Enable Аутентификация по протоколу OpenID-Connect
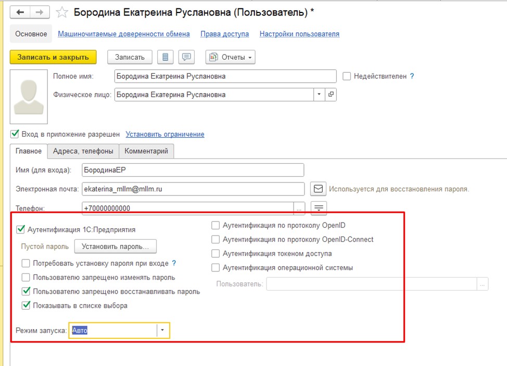 216,239
